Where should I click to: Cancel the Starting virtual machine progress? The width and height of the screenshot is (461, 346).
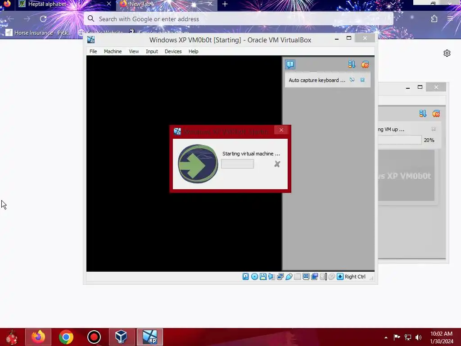pos(277,164)
